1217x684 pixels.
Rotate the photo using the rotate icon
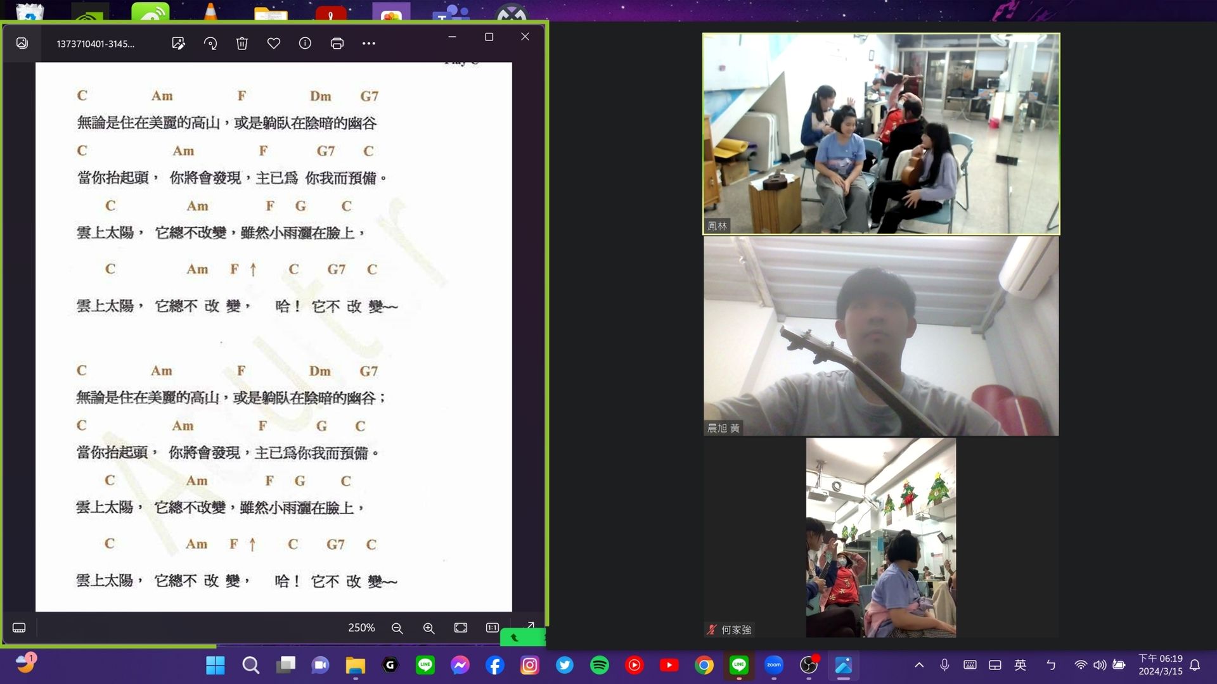(210, 43)
